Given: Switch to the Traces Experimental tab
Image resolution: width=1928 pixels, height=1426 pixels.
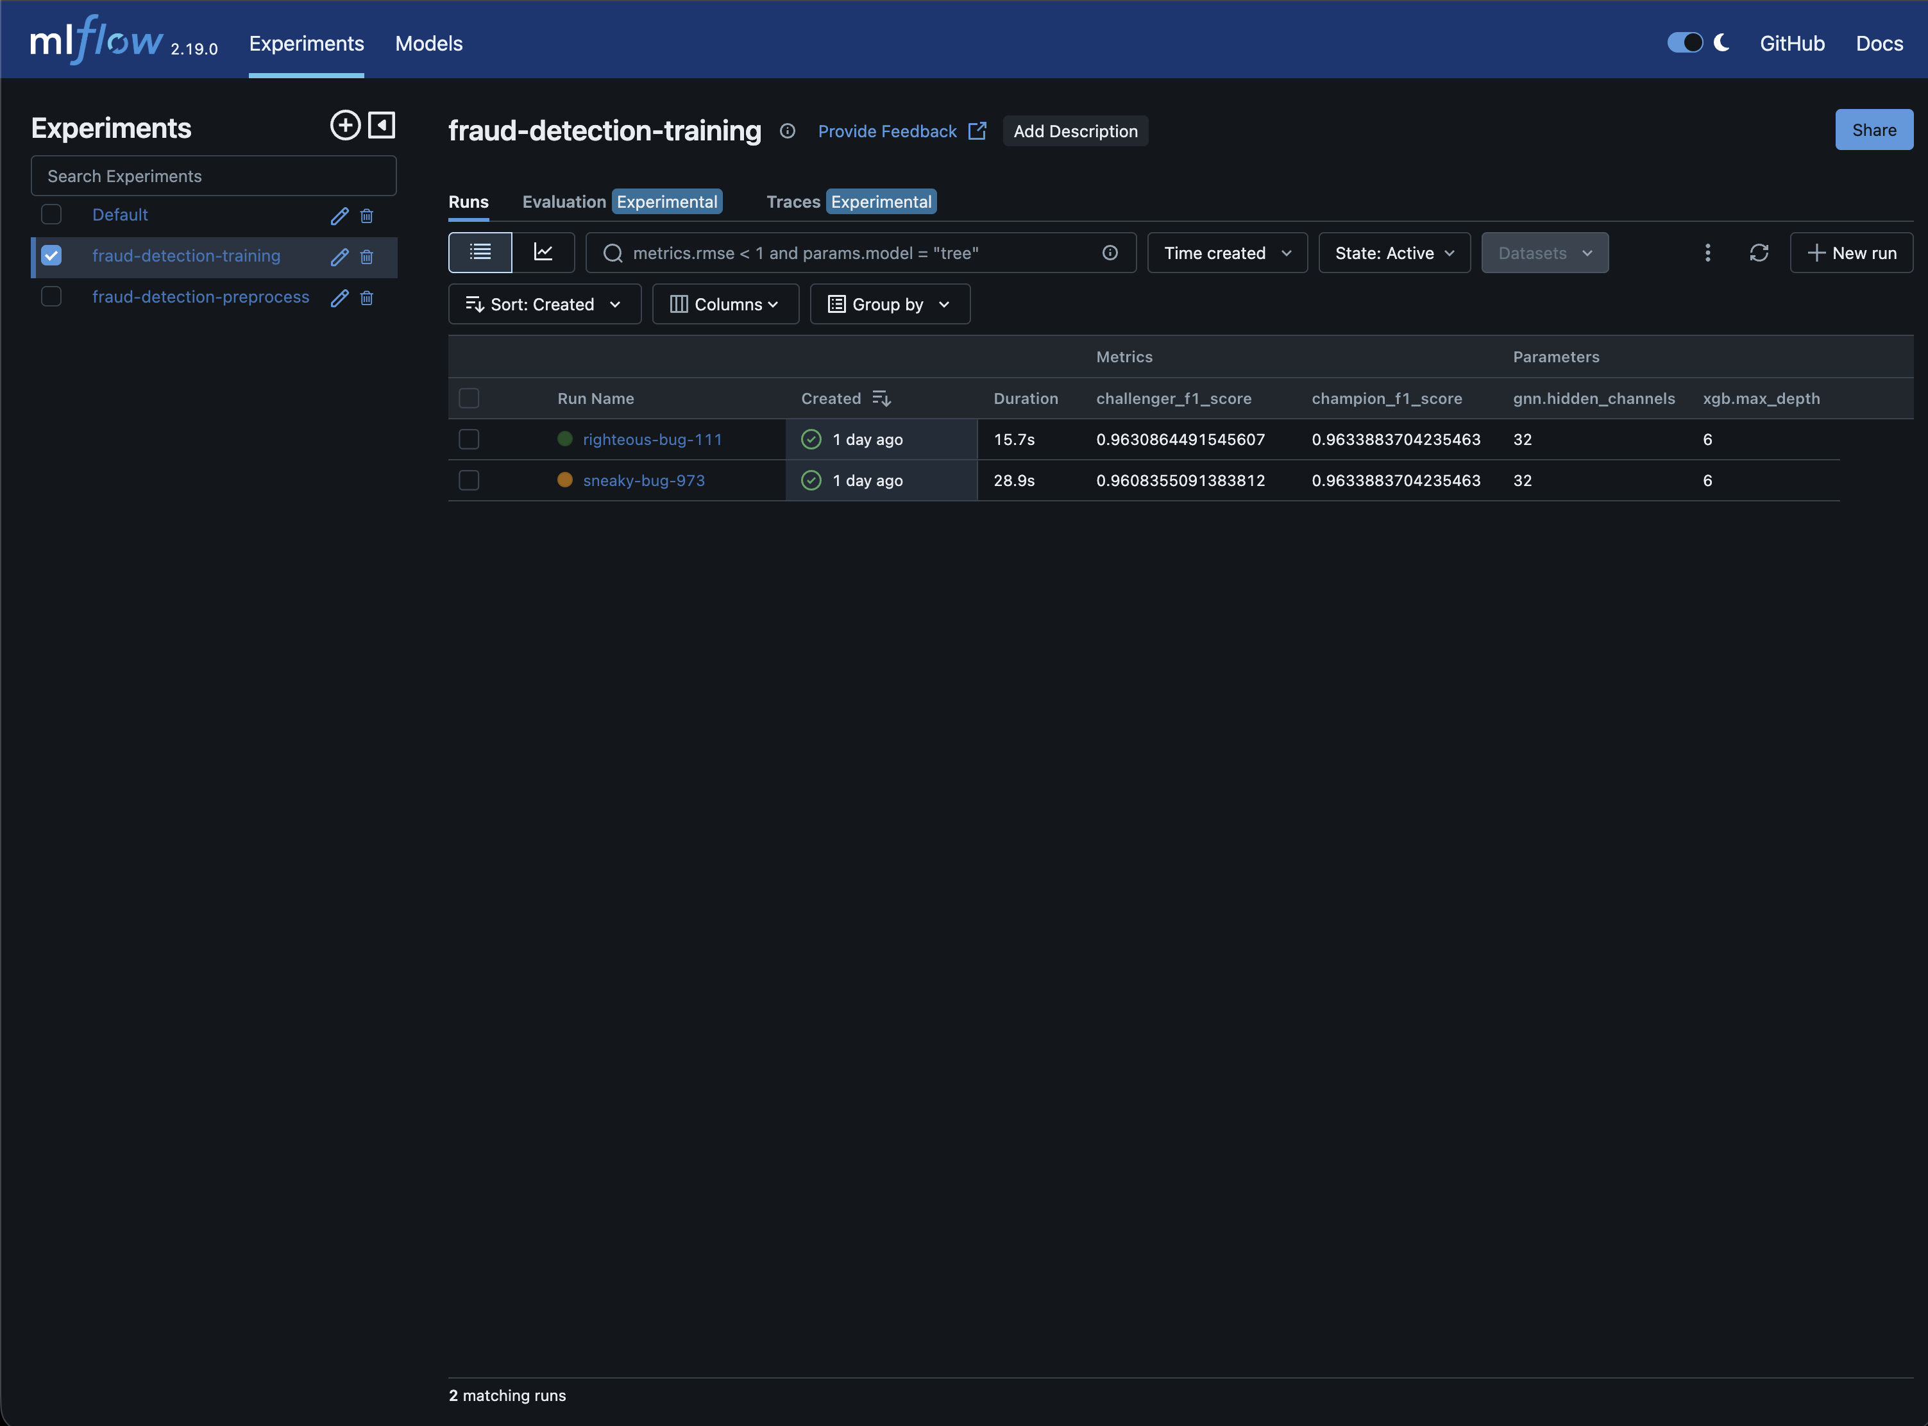Looking at the screenshot, I should pyautogui.click(x=851, y=202).
